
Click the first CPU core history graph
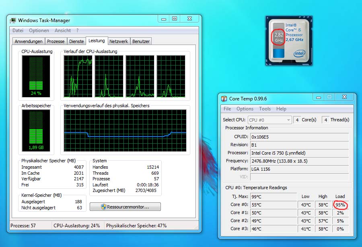click(78, 76)
